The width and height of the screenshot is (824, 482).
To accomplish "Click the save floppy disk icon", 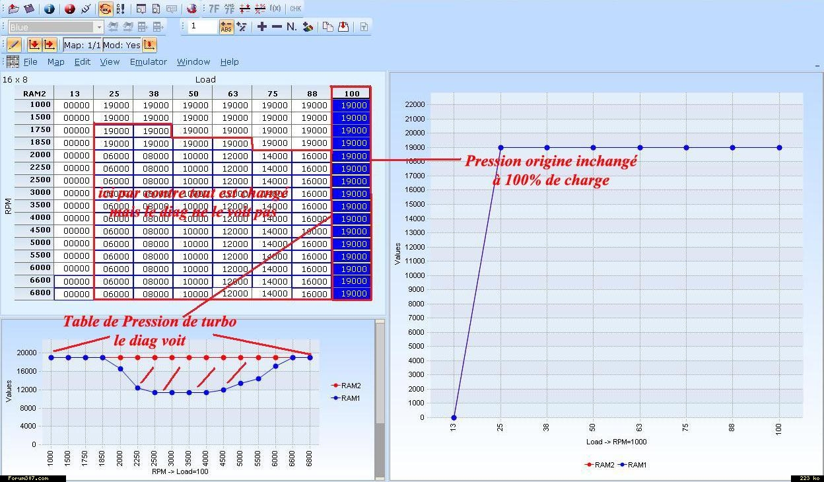I will (x=28, y=9).
